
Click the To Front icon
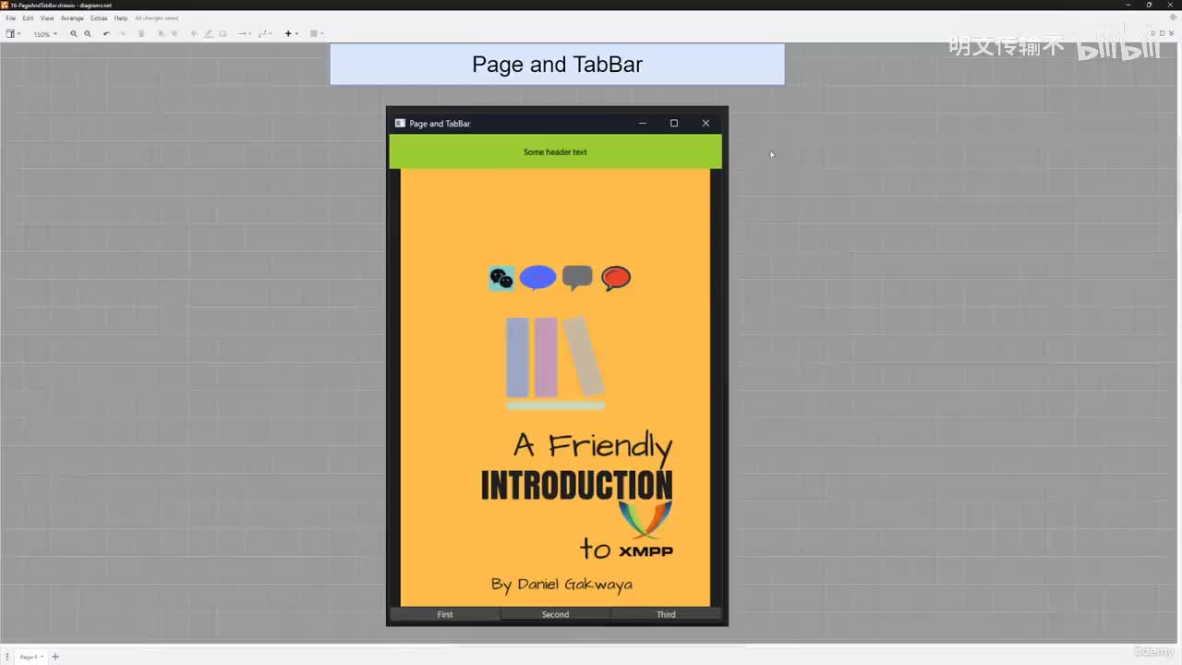162,34
